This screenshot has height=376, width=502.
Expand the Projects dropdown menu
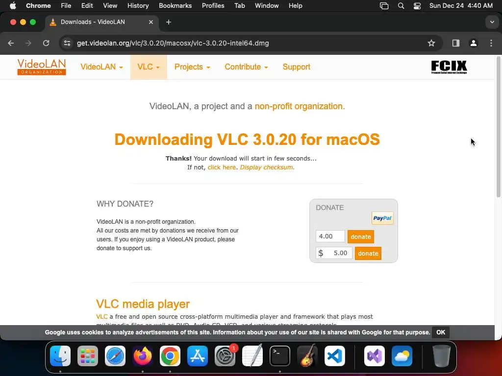192,67
